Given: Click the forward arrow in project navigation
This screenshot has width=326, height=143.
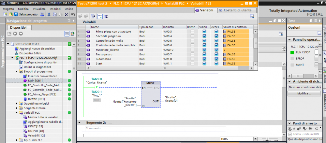Looking at the screenshot, I should point(21,34).
